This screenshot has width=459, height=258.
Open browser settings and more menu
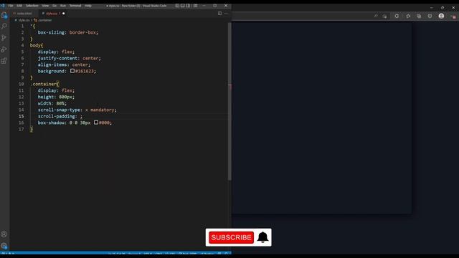(453, 16)
